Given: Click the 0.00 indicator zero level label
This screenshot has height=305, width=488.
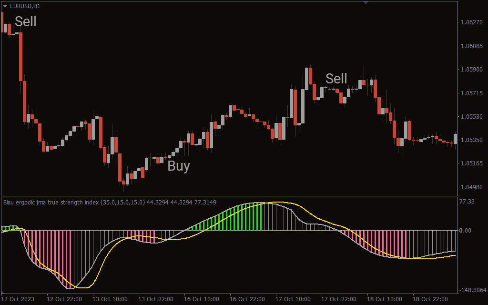Looking at the screenshot, I should pos(465,231).
